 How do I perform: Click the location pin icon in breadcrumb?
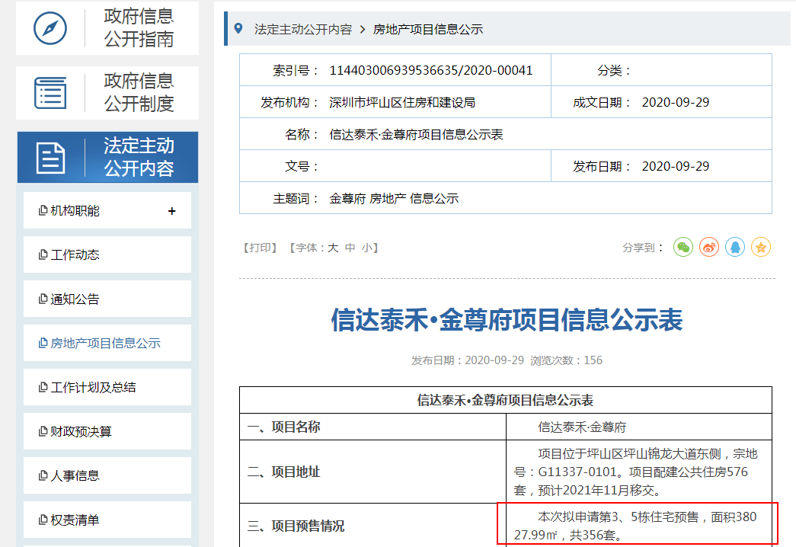(x=238, y=29)
